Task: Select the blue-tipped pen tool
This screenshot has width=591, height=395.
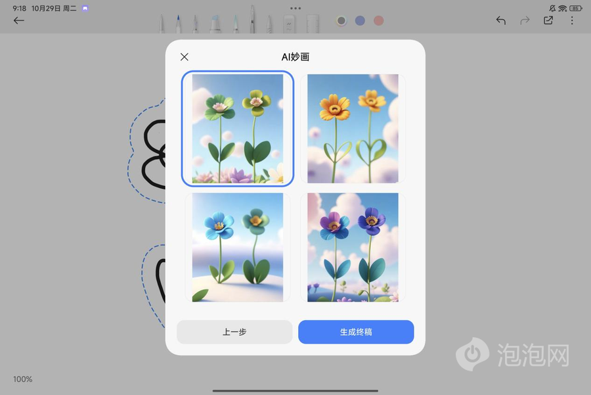Action: [178, 24]
